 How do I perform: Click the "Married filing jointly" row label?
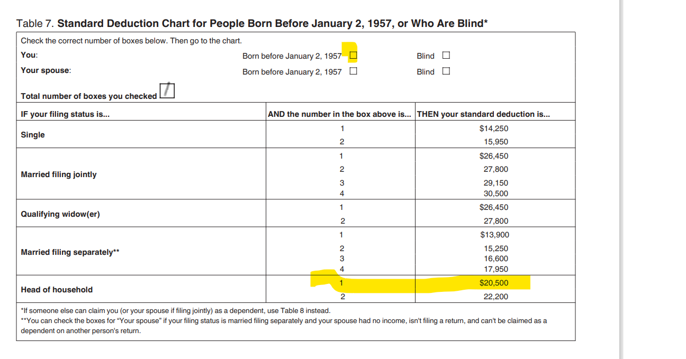click(59, 174)
